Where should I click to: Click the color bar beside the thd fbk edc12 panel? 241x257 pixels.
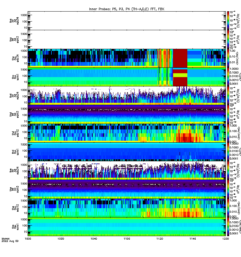coord(228,133)
